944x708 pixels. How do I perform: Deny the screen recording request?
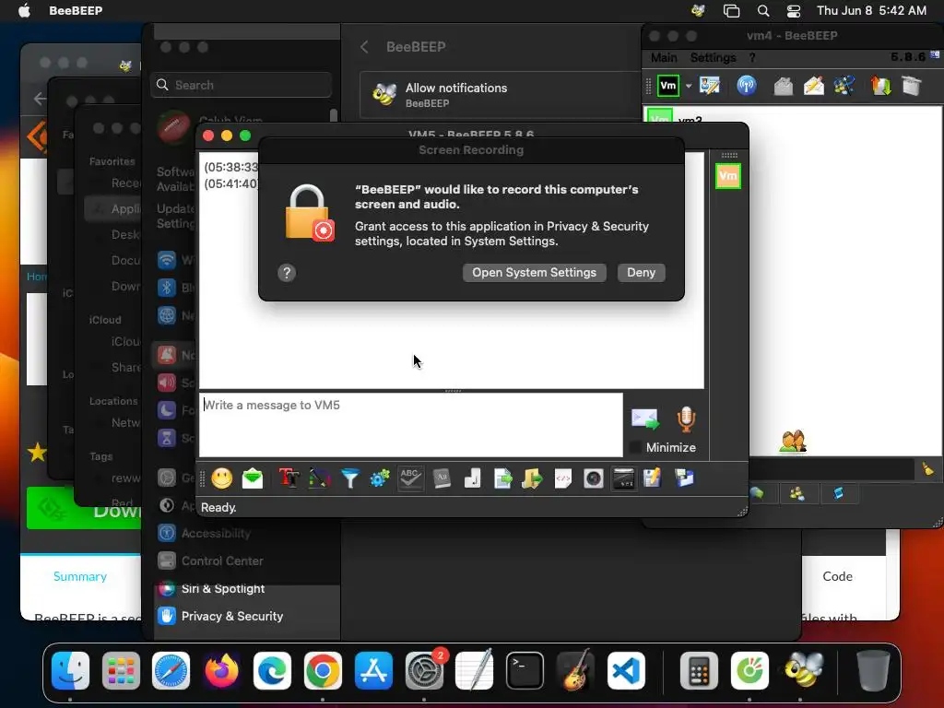(642, 273)
